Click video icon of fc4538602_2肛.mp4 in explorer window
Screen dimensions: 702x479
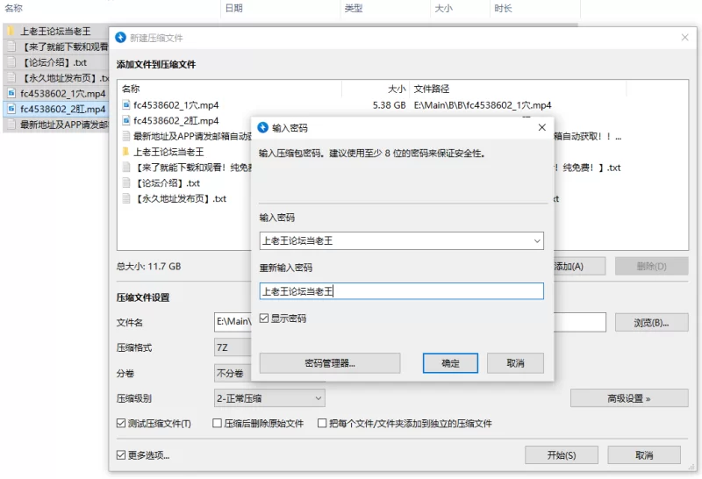coord(11,109)
